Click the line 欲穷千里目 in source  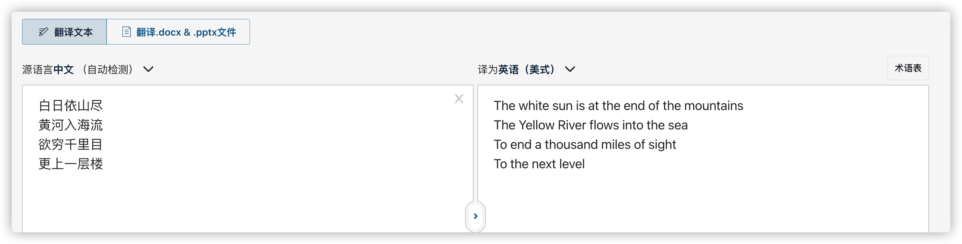pos(71,144)
